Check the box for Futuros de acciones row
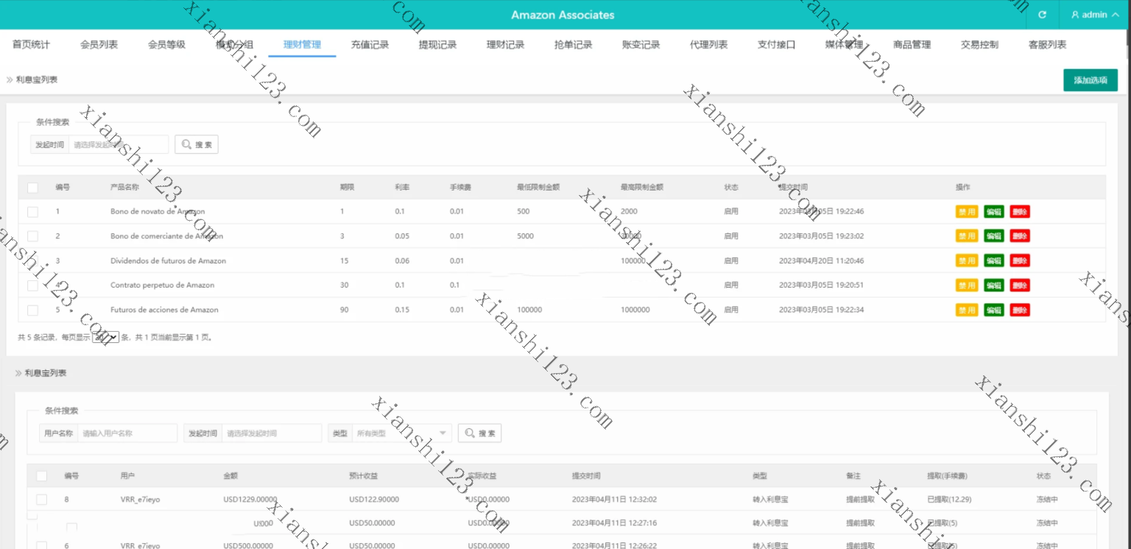 (32, 310)
